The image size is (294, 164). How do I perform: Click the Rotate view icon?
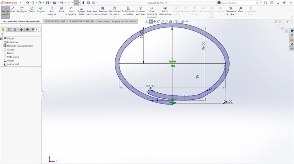(159, 22)
